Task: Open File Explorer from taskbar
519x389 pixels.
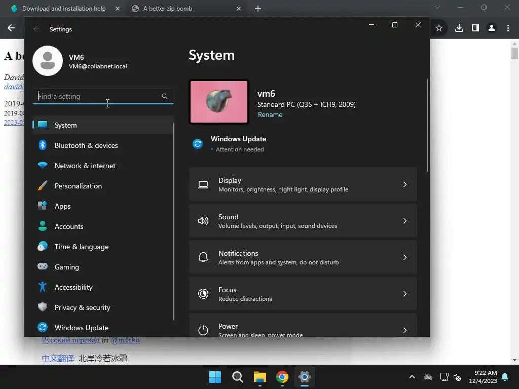Action: click(x=260, y=377)
